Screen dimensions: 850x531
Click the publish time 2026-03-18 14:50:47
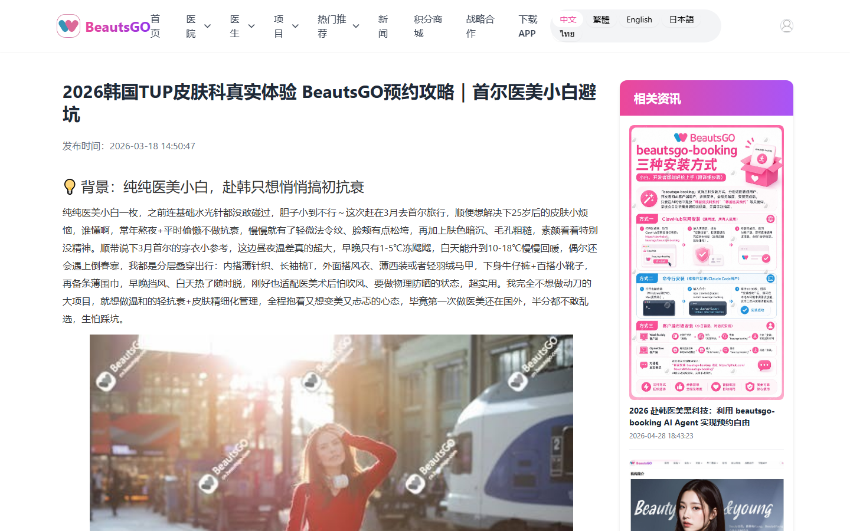(x=152, y=146)
